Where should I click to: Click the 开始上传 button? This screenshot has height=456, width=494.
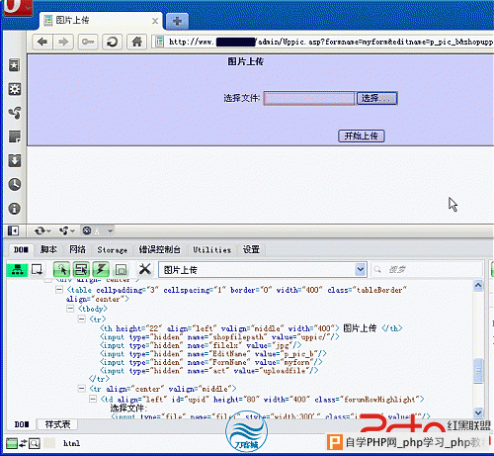[x=362, y=136]
